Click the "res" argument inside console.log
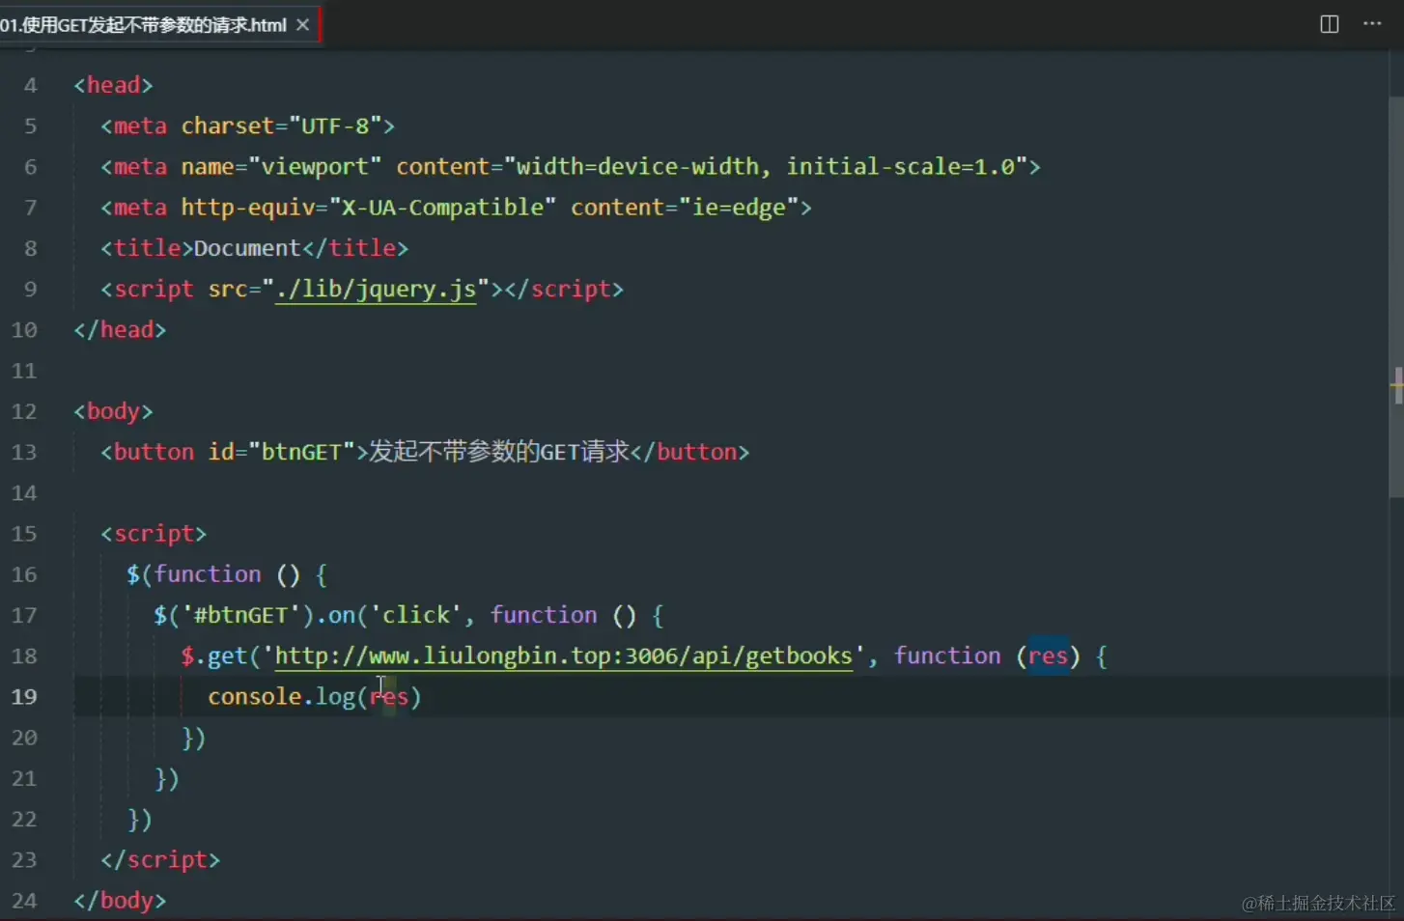Screen dimensions: 1404x921 click(389, 697)
